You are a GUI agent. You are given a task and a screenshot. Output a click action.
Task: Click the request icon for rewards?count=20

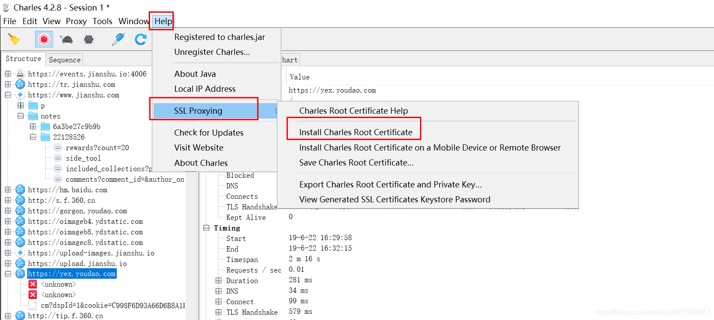[58, 147]
